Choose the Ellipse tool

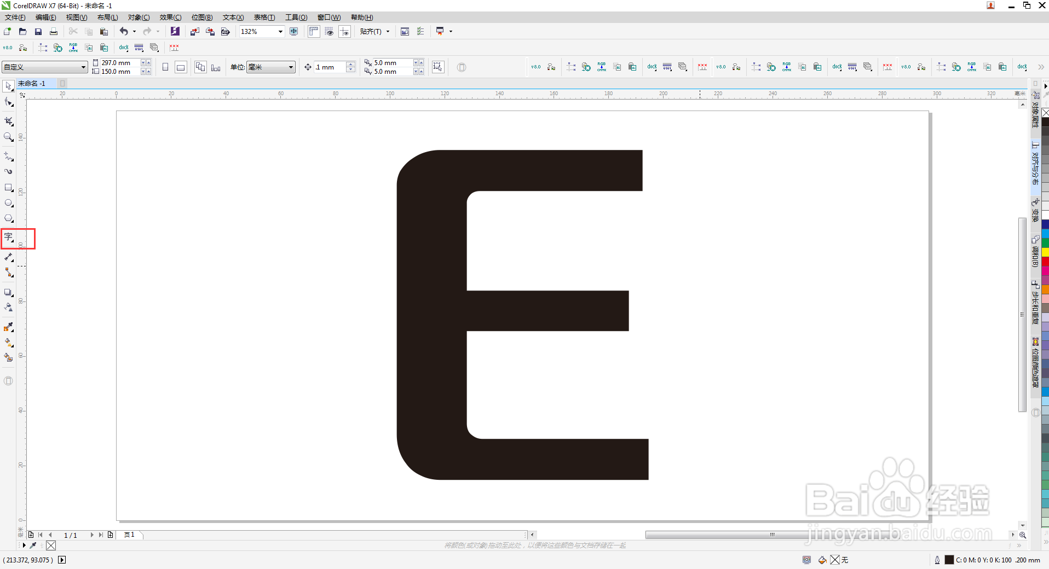[9, 203]
